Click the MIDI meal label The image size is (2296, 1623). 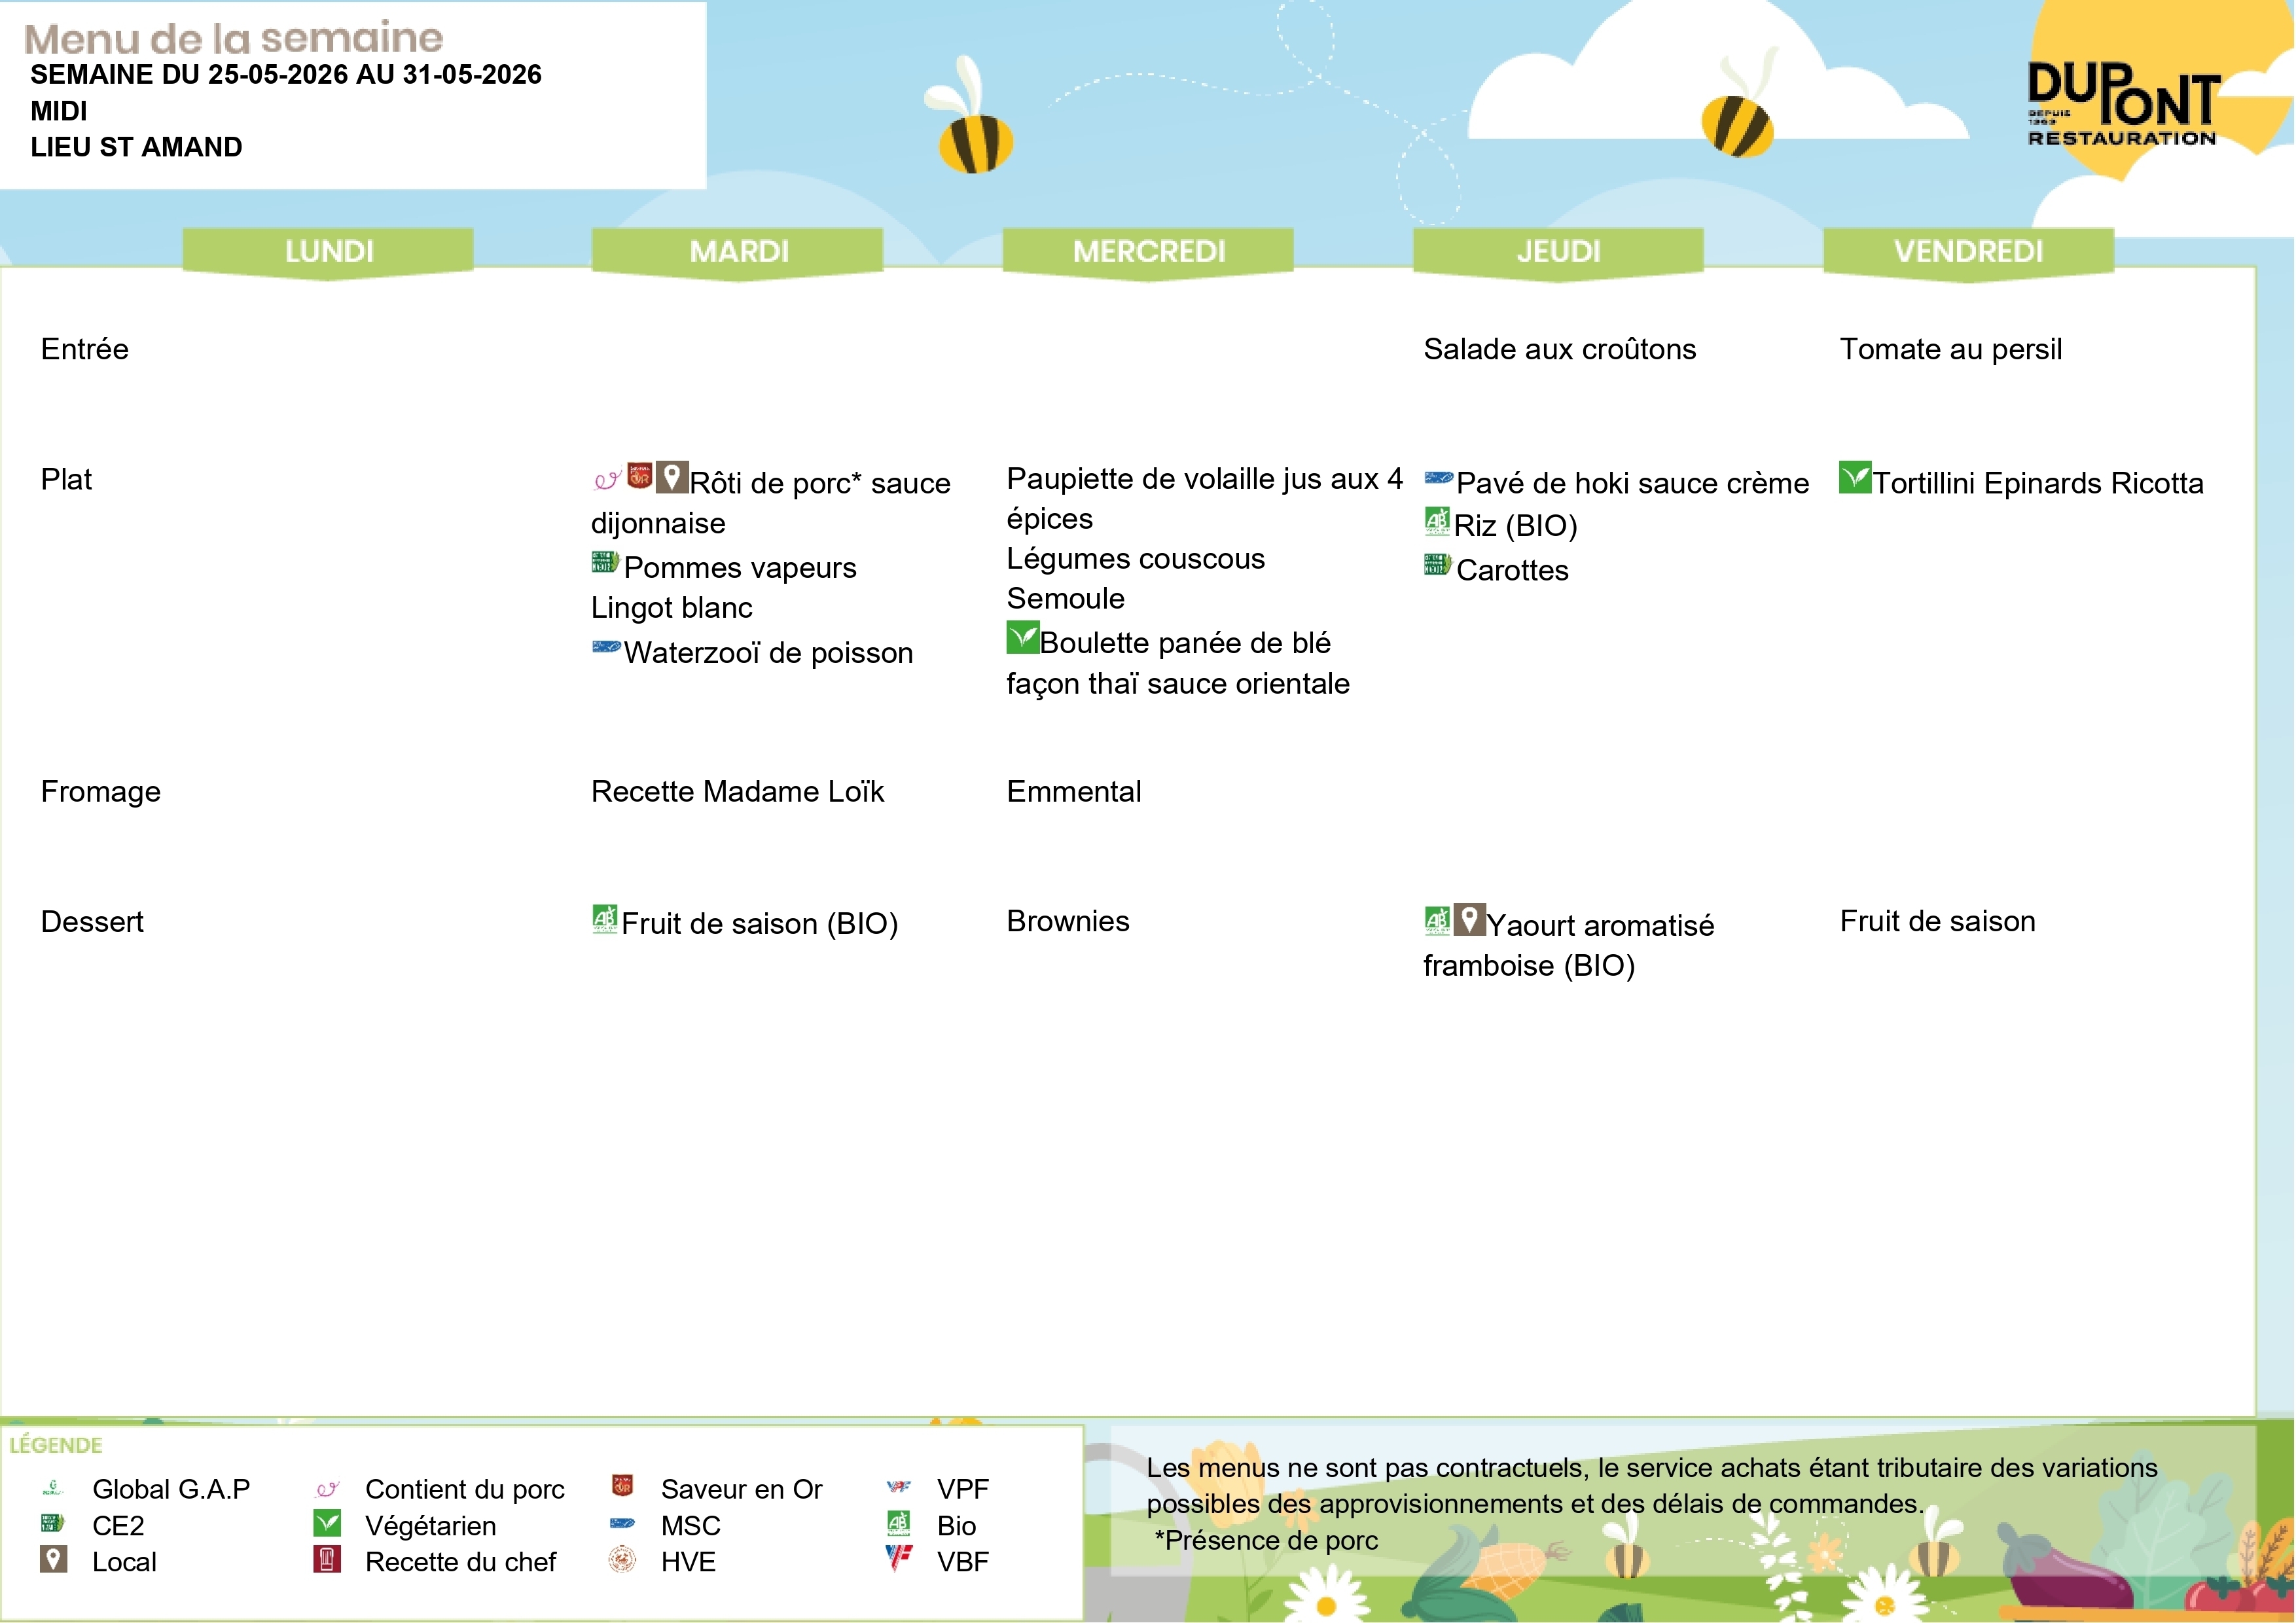[x=59, y=111]
